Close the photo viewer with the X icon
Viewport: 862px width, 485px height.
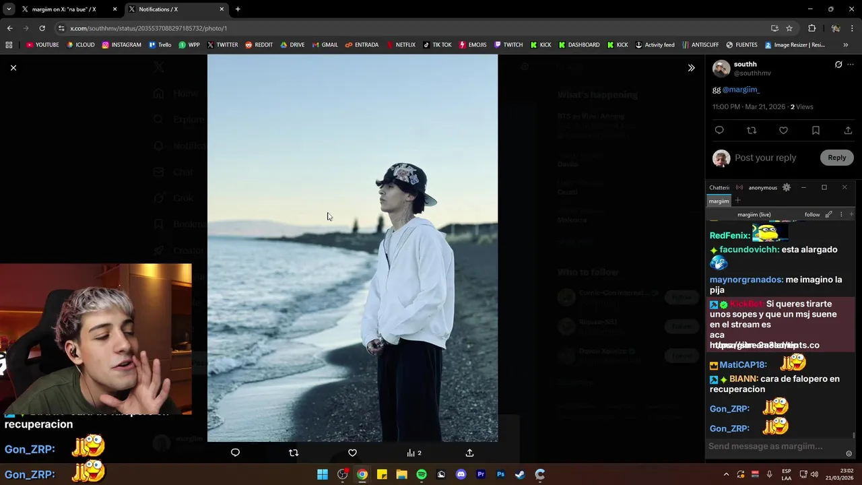click(13, 67)
